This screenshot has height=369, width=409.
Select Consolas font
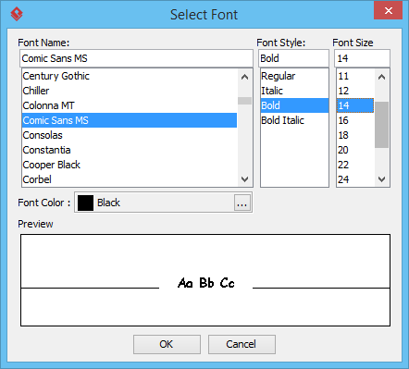click(130, 135)
